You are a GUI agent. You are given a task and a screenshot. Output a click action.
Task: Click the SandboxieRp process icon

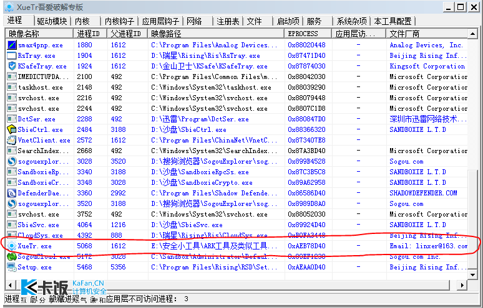[12, 172]
